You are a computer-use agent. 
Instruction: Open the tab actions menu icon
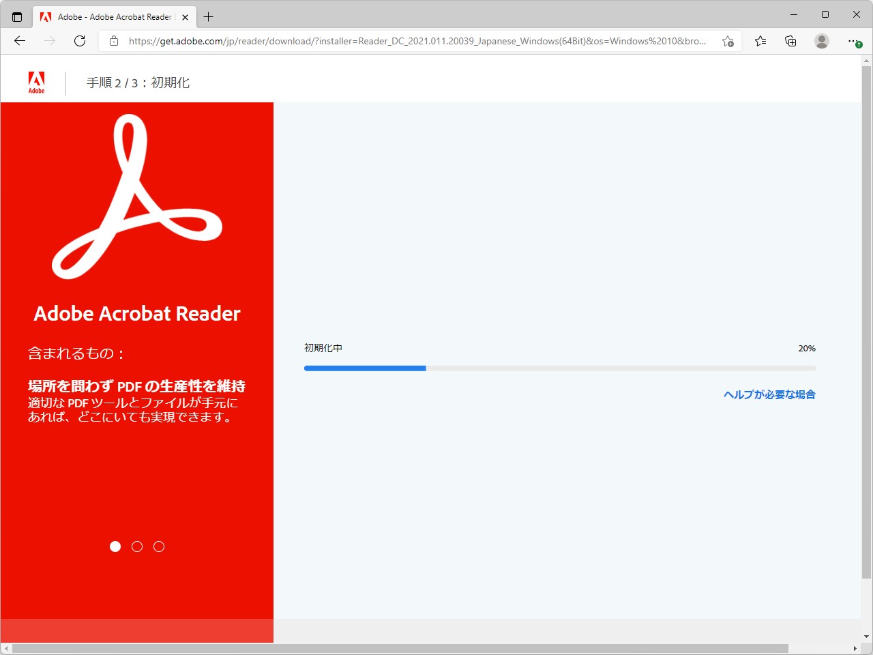pos(17,17)
